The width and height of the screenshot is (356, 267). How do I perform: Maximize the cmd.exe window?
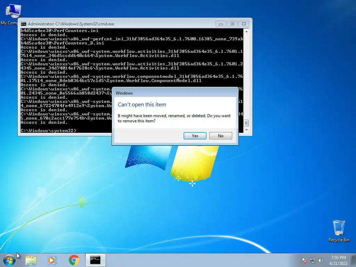coord(232,24)
